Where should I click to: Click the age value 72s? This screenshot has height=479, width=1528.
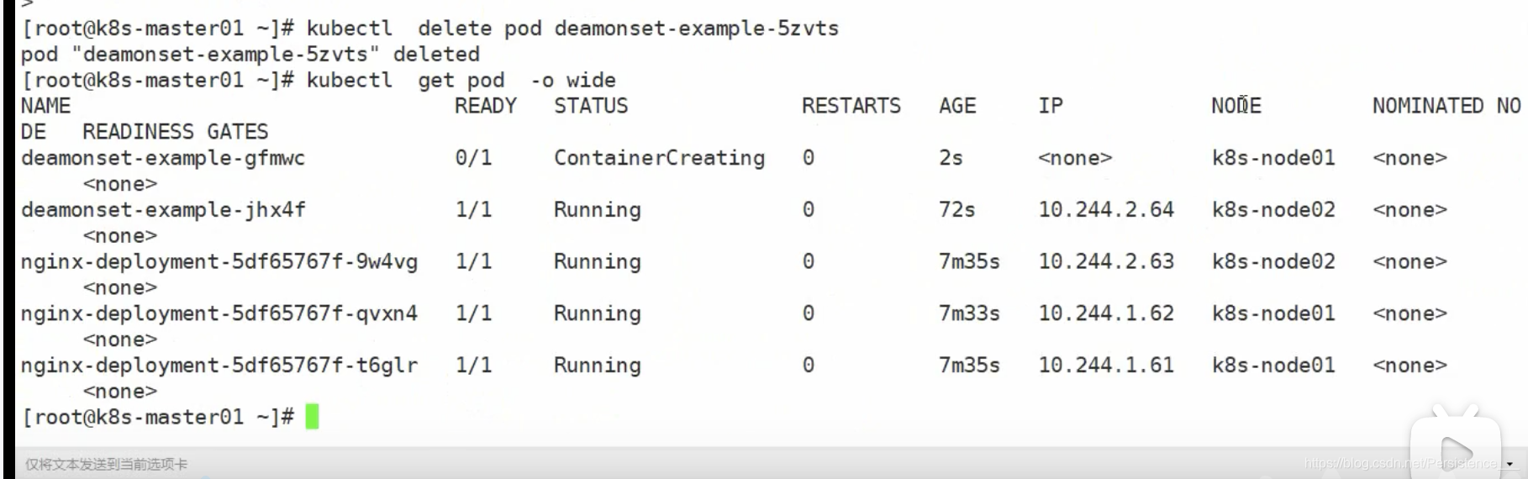tap(956, 210)
